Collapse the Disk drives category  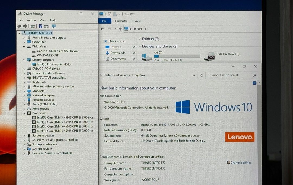click(x=24, y=47)
